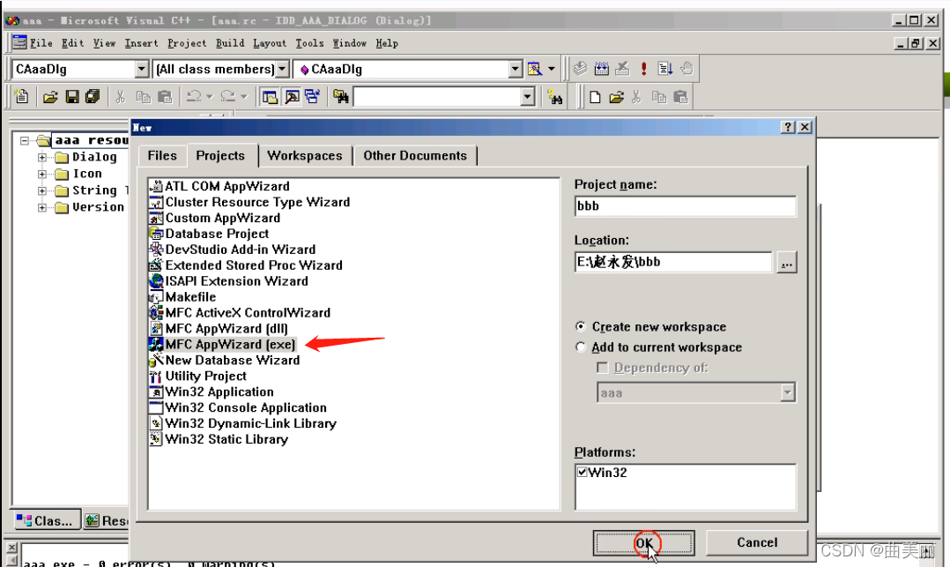This screenshot has width=950, height=567.
Task: Open the WizardBar actions menu arrow
Action: point(552,69)
